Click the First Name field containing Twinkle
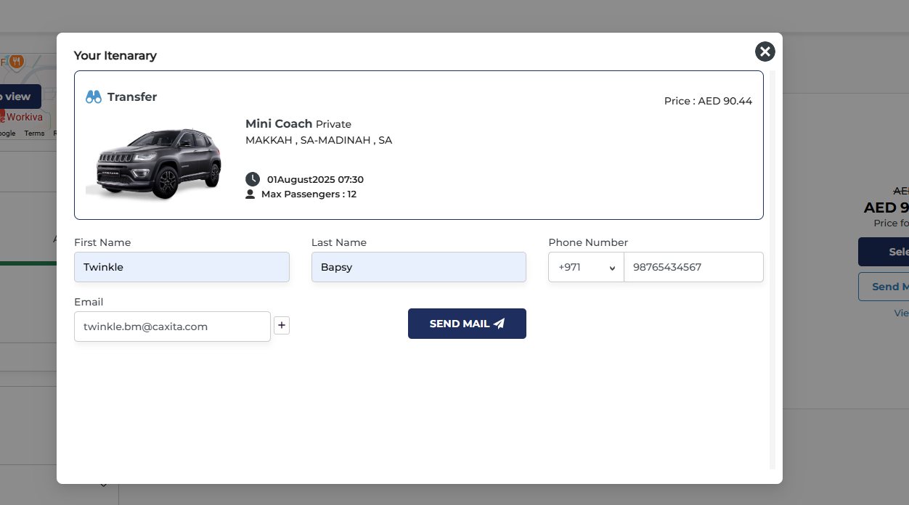This screenshot has width=909, height=505. point(182,267)
